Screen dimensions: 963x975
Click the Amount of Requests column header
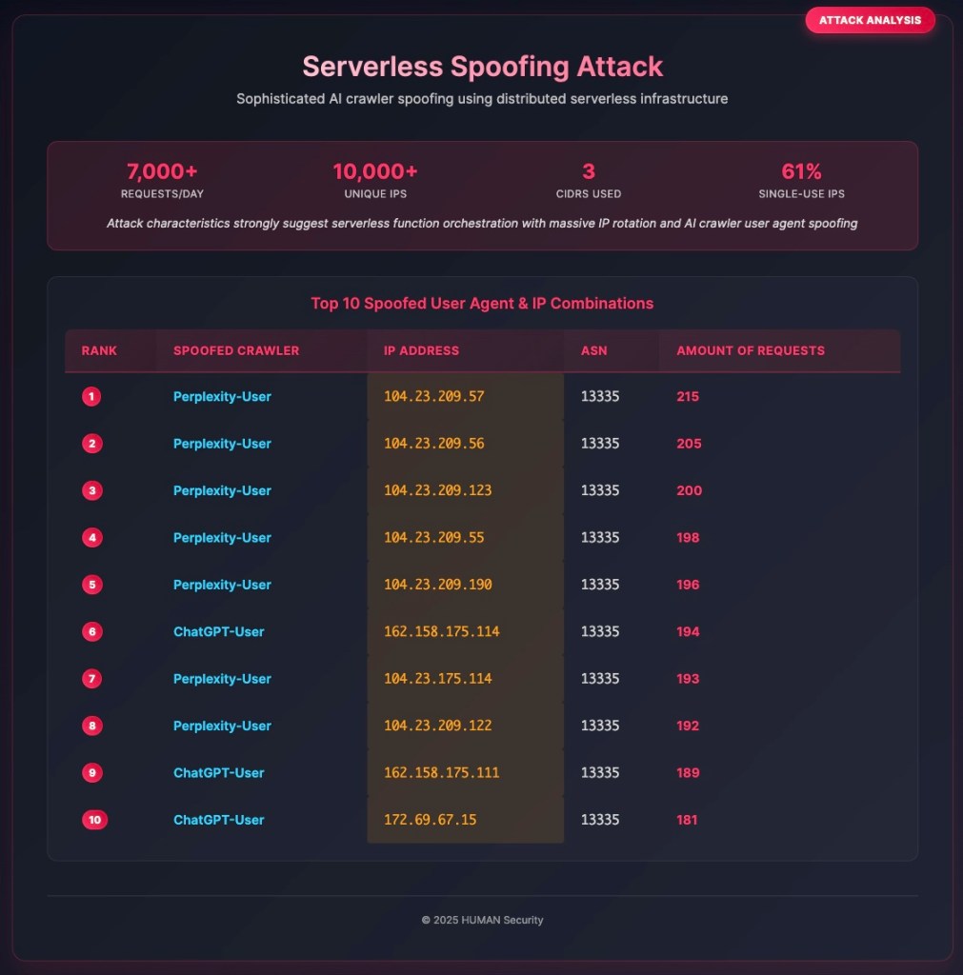751,350
